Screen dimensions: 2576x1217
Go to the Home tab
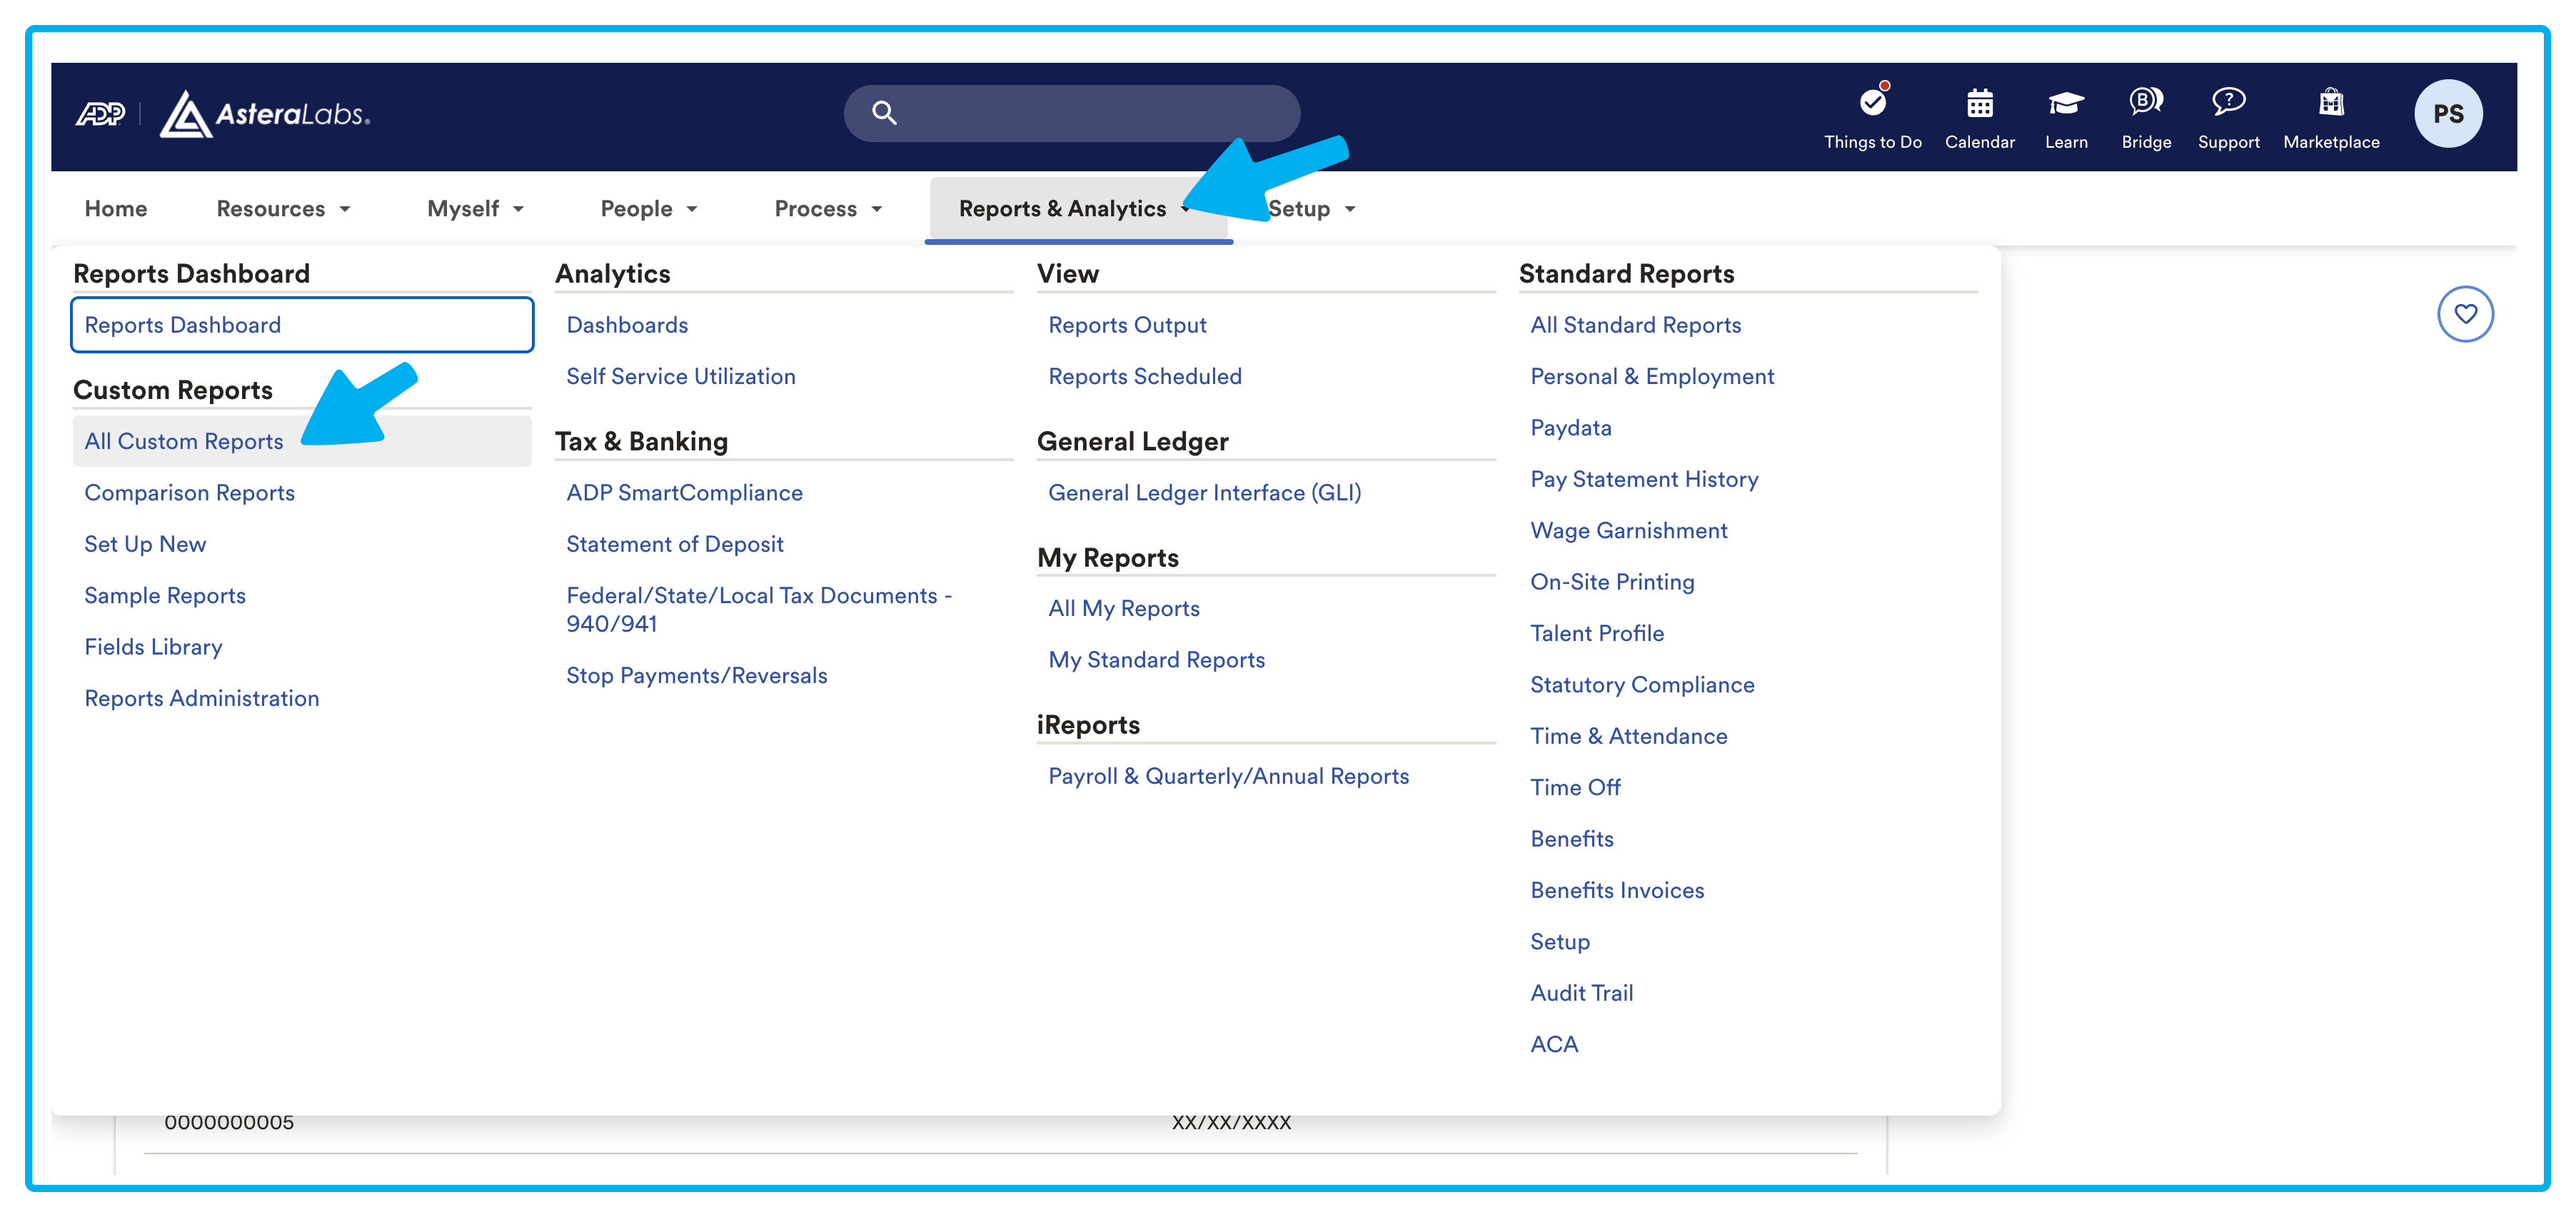pyautogui.click(x=116, y=209)
